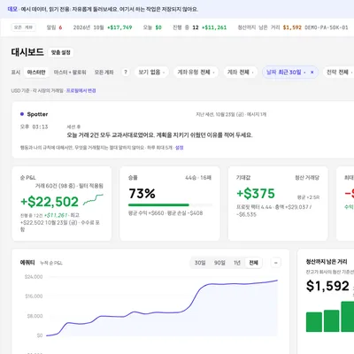Open the 보기 없음 dropdown

[x=151, y=73]
